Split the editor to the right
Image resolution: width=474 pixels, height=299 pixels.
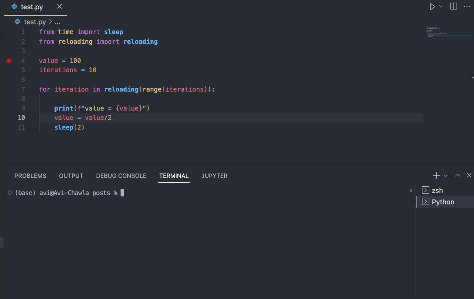[x=454, y=7]
